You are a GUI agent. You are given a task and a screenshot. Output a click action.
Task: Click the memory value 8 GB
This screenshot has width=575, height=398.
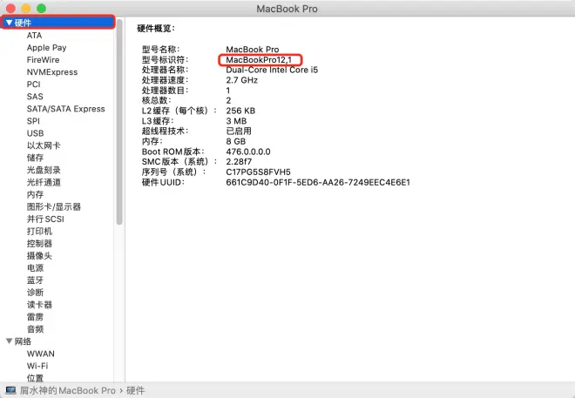tap(236, 141)
